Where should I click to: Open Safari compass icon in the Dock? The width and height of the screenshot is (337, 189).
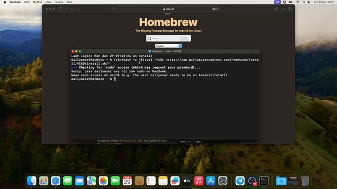click(56, 181)
